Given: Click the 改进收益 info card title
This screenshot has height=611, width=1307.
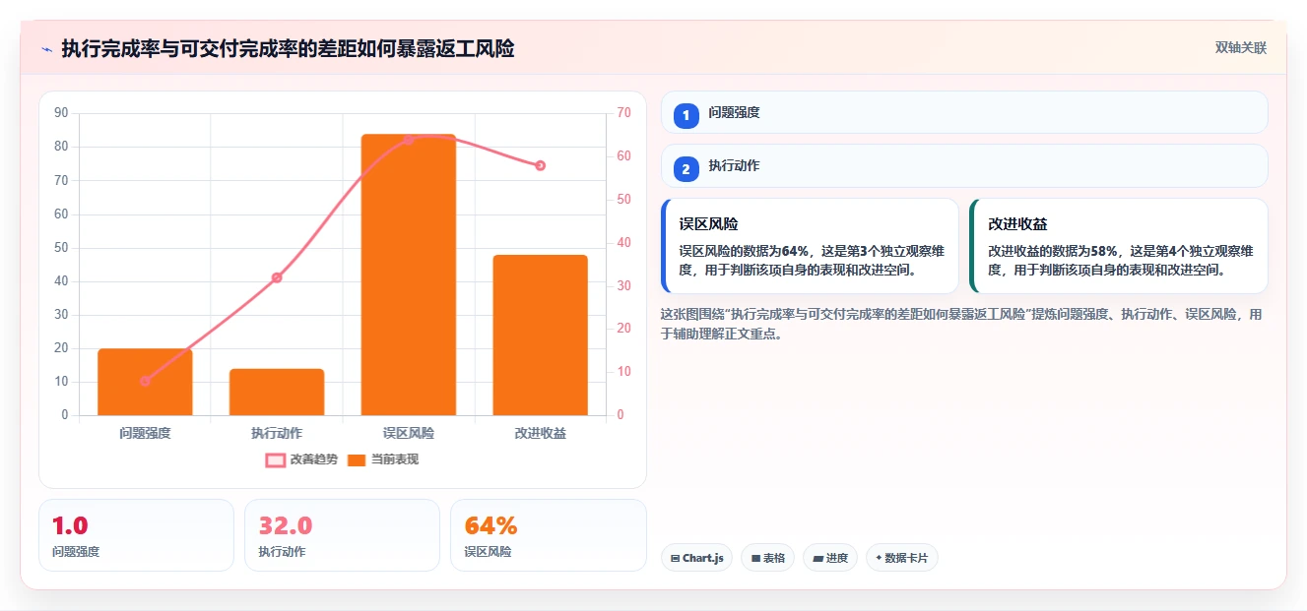Looking at the screenshot, I should coord(1017,224).
